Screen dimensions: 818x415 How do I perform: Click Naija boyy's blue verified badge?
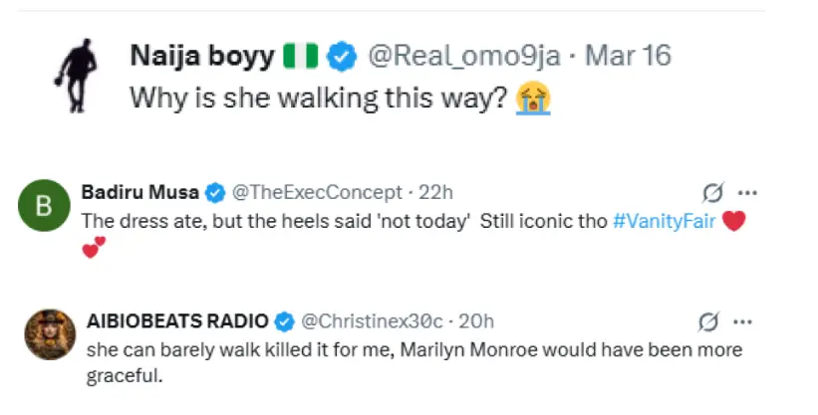coord(343,57)
